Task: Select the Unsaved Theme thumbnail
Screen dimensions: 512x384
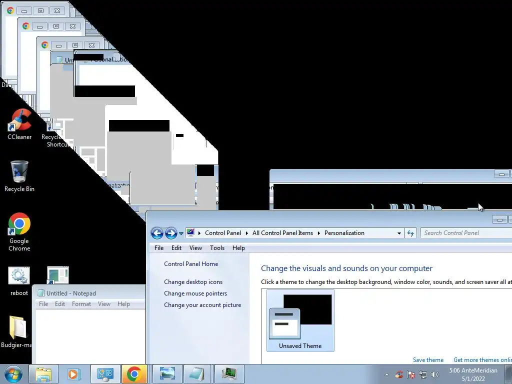Action: (300, 320)
